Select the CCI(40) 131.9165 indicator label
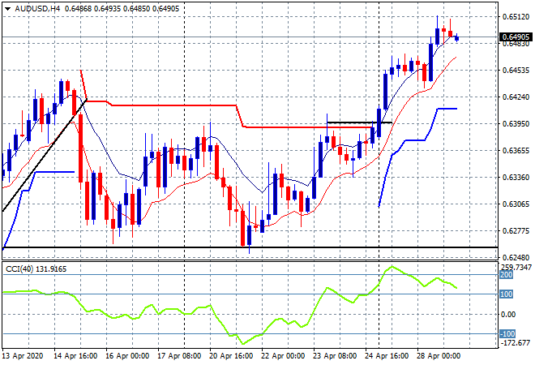Image resolution: width=535 pixels, height=365 pixels. 36,269
